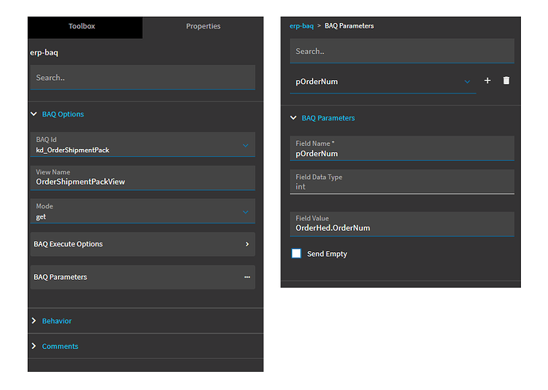Click the Field Data Type int field
548x390 pixels.
coord(402,182)
